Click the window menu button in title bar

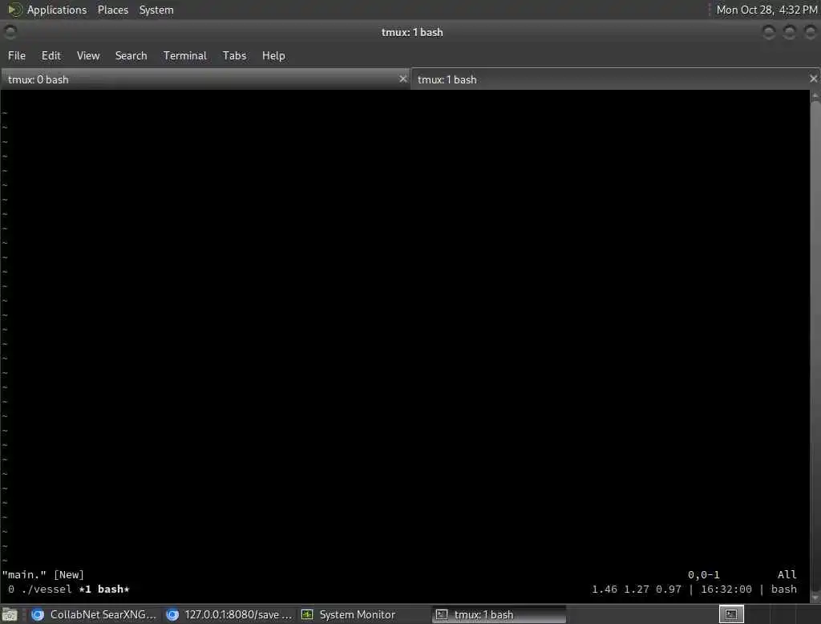10,32
